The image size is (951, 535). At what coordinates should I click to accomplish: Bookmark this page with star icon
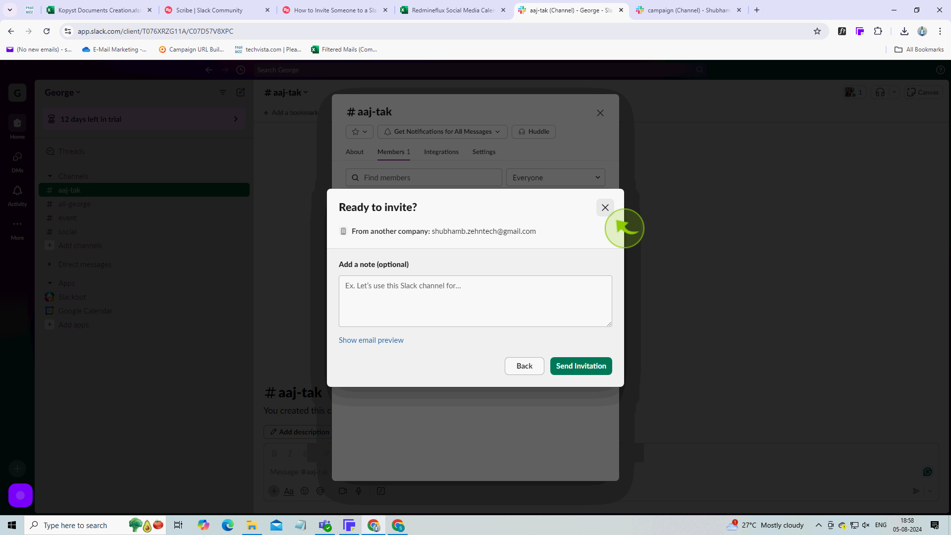[817, 31]
